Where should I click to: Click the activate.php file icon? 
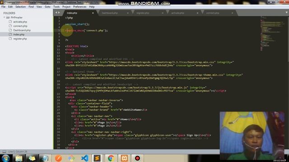pyautogui.click(x=10, y=22)
